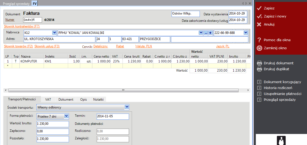The height and width of the screenshot is (145, 307).
Task: Click the KOMPUTER cell in the items table
Action: click(x=32, y=61)
